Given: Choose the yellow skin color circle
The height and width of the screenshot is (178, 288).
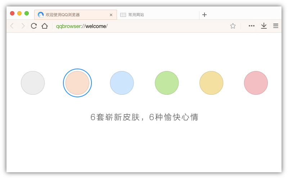Looking at the screenshot, I should (x=211, y=83).
